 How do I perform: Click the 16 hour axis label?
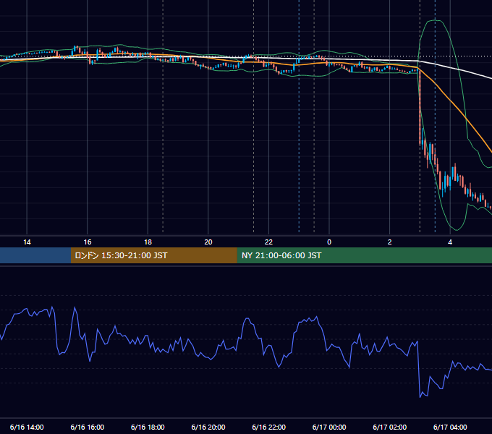click(88, 242)
